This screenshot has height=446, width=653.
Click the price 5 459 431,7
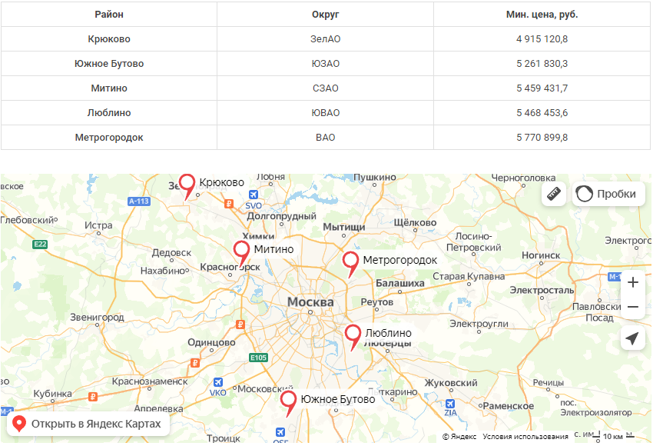(542, 88)
